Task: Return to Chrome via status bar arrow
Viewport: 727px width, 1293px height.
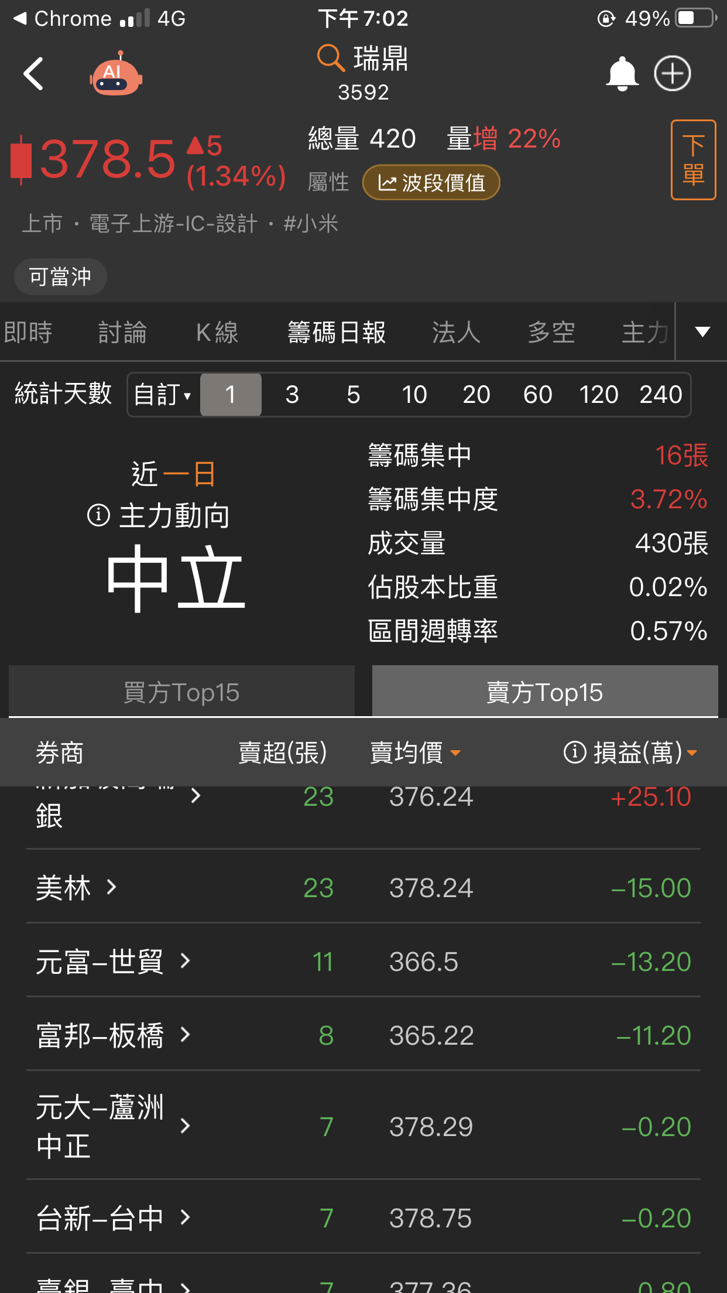Action: pos(20,19)
